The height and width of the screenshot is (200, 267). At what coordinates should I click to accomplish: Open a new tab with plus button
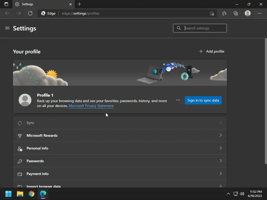(x=79, y=4)
